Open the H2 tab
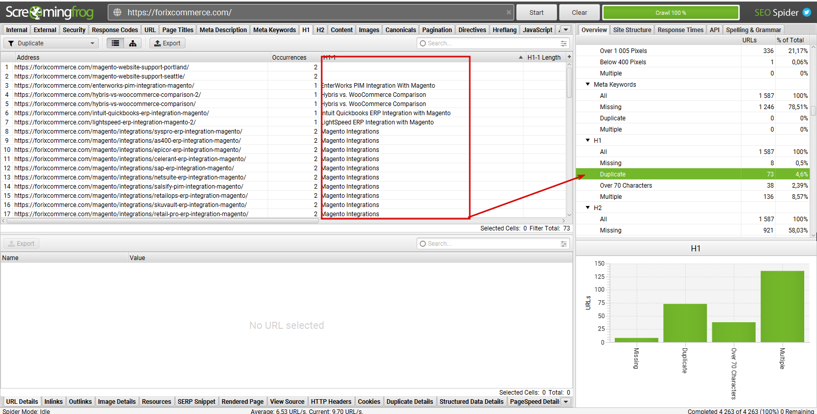This screenshot has height=414, width=817. click(320, 30)
